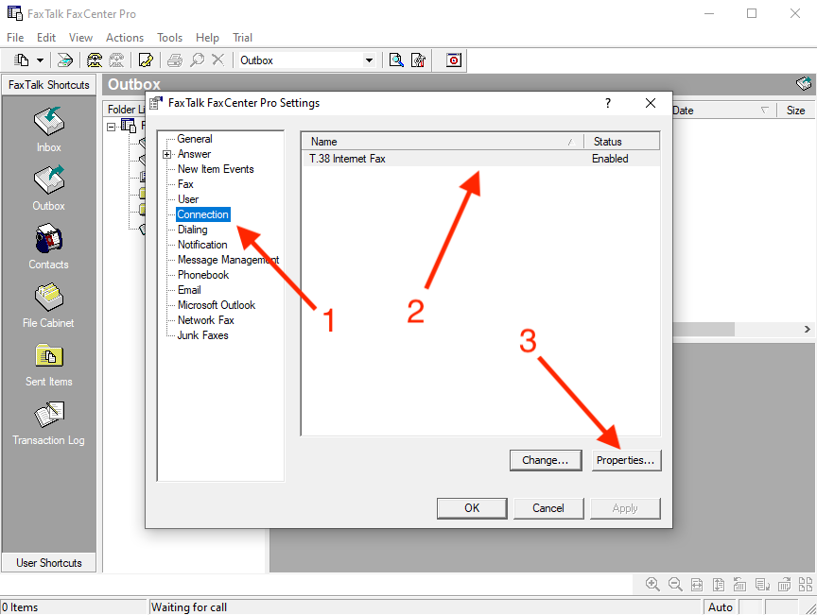Sort by the Status column header
Image resolution: width=817 pixels, height=615 pixels.
click(621, 142)
